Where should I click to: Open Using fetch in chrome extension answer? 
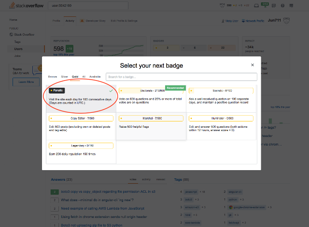[x=104, y=217]
